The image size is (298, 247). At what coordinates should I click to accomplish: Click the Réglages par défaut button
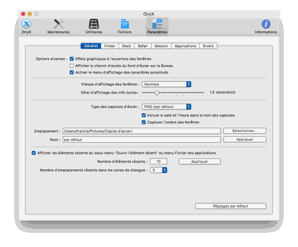pos(231,206)
